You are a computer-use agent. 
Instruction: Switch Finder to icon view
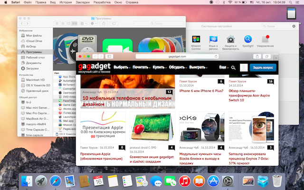point(57,23)
